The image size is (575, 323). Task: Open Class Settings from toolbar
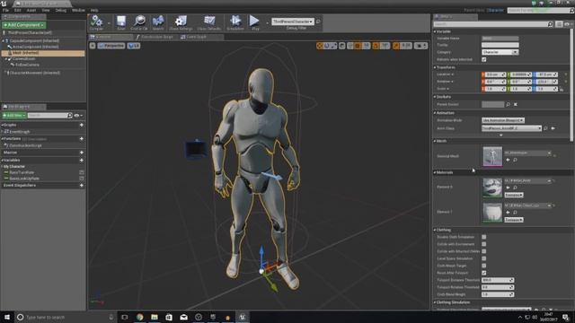tap(181, 22)
